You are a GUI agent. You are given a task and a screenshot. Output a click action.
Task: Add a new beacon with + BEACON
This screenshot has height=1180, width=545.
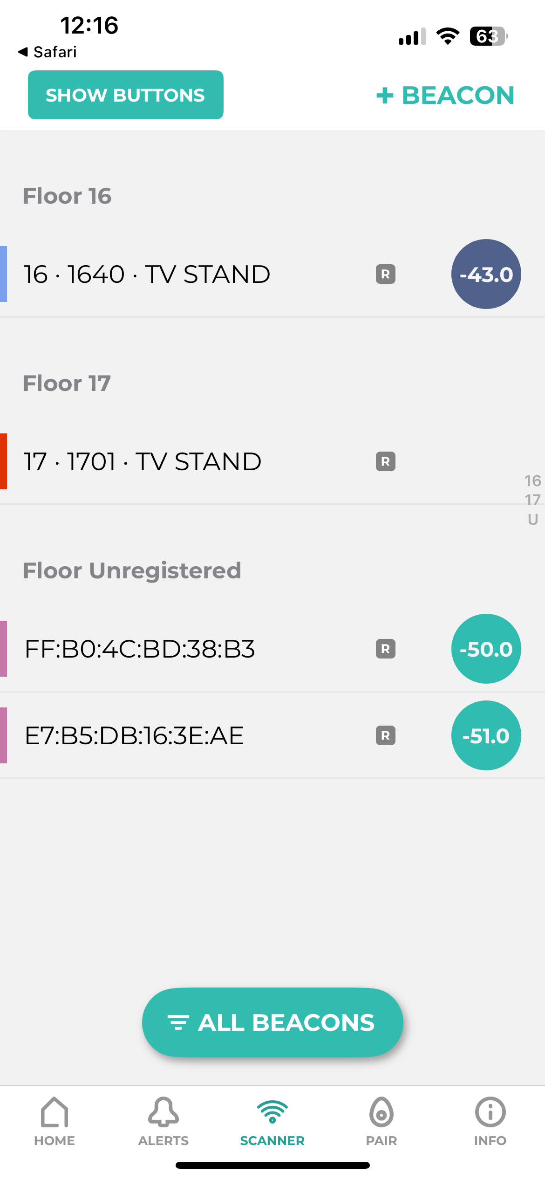(x=445, y=95)
